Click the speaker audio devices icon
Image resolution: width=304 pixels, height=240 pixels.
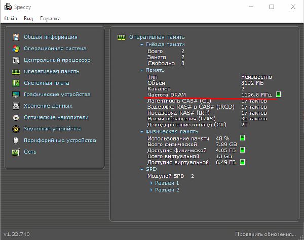tap(16, 129)
